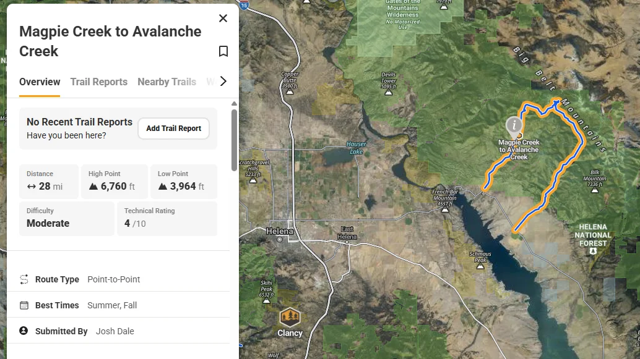Click the Helena National Forest shield icon
The image size is (640, 359).
click(x=593, y=251)
